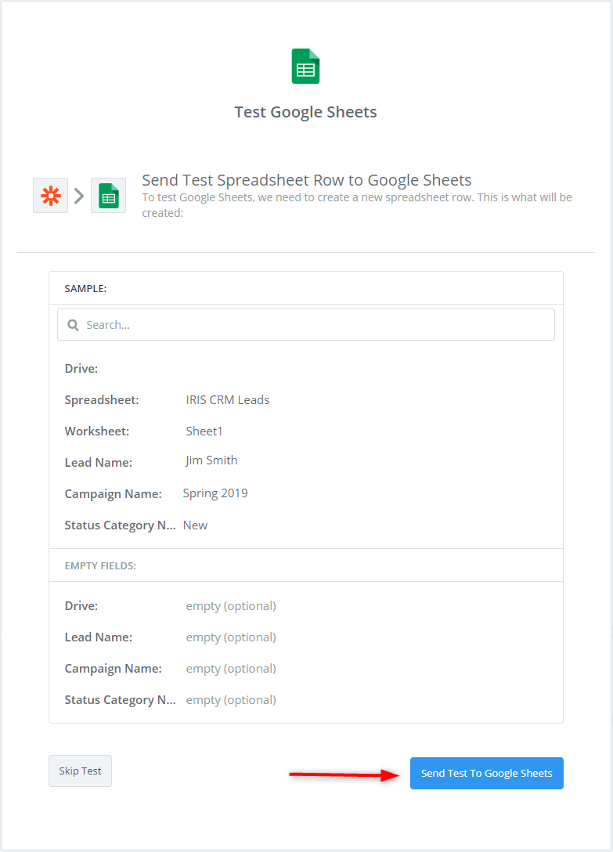
Task: Select the Sheet1 worksheet value
Action: click(x=204, y=431)
